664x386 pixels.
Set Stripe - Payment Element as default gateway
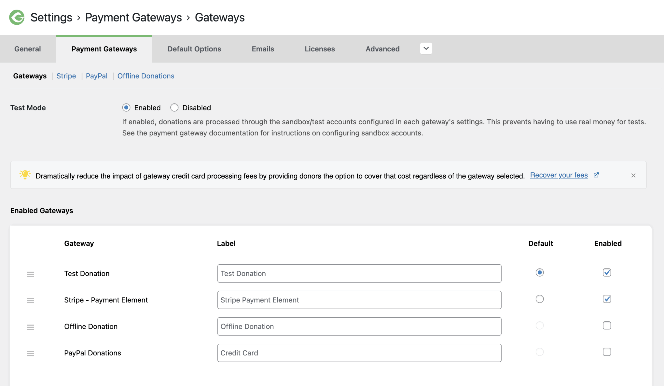540,299
